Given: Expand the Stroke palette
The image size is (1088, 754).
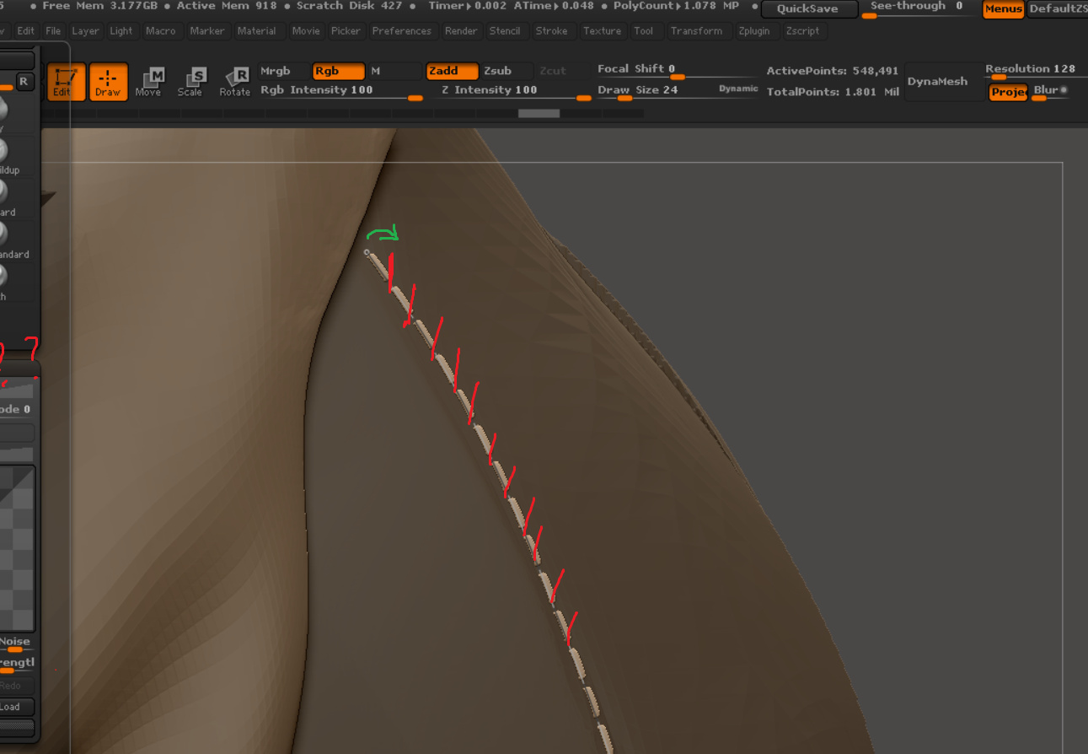Looking at the screenshot, I should 553,31.
